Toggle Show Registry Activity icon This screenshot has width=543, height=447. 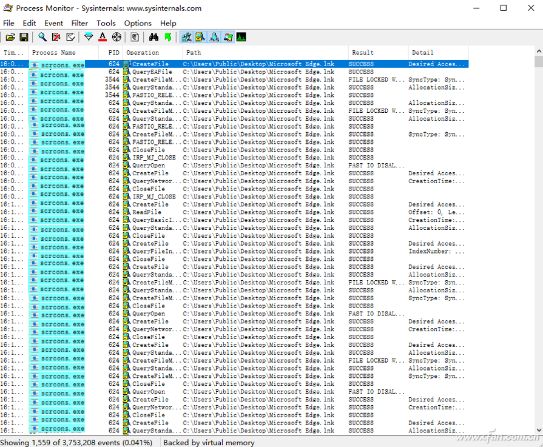click(x=187, y=37)
